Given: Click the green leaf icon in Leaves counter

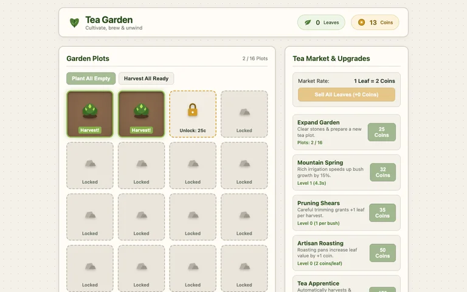Looking at the screenshot, I should 308,23.
